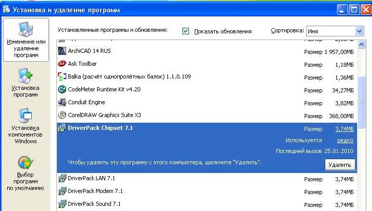Viewport: 372px width, 211px height.
Task: Open 'Выбор программ по умолчанию' section
Action: click(26, 175)
